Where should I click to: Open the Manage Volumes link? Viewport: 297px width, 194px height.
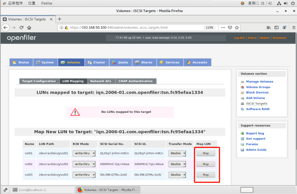coord(260,82)
